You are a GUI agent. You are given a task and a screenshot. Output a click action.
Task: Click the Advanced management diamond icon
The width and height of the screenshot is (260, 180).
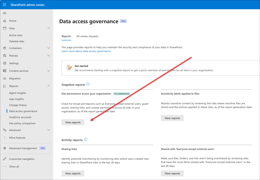tap(5, 148)
